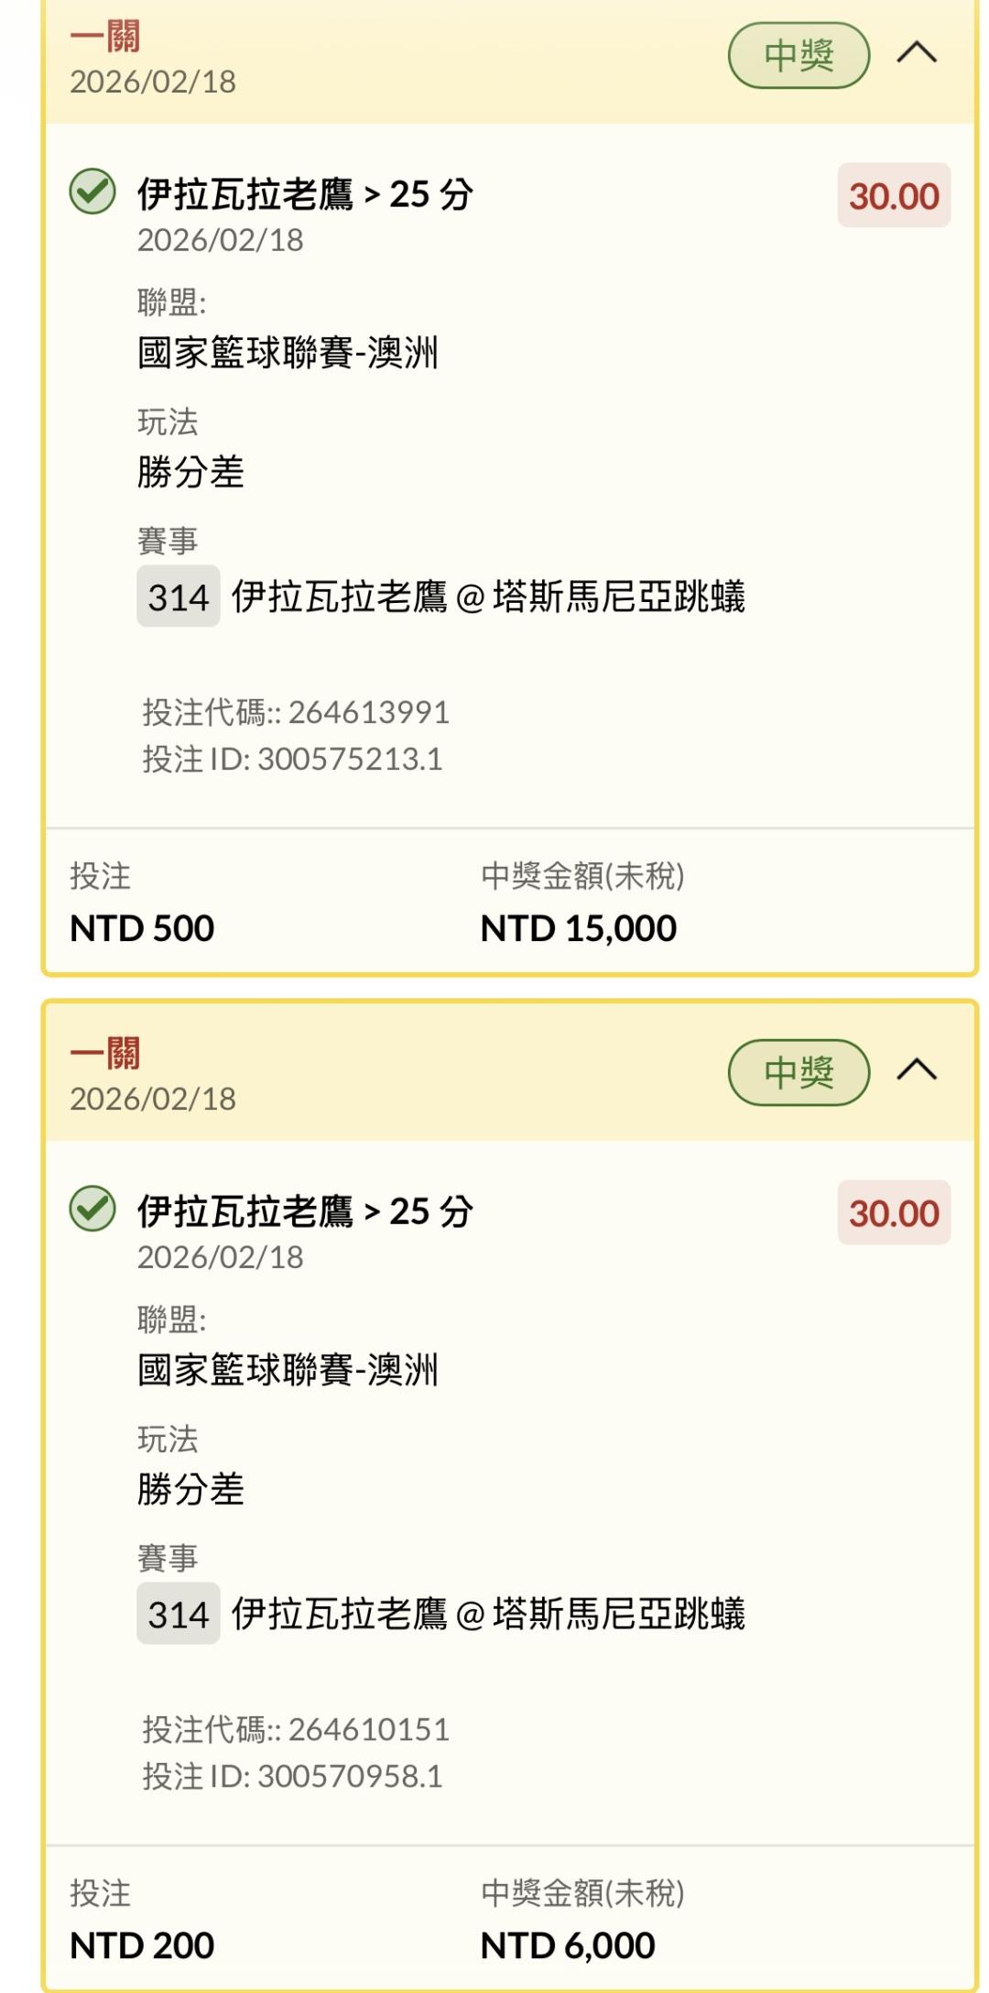Tap the NTD 6,000 winning amount

568,1945
